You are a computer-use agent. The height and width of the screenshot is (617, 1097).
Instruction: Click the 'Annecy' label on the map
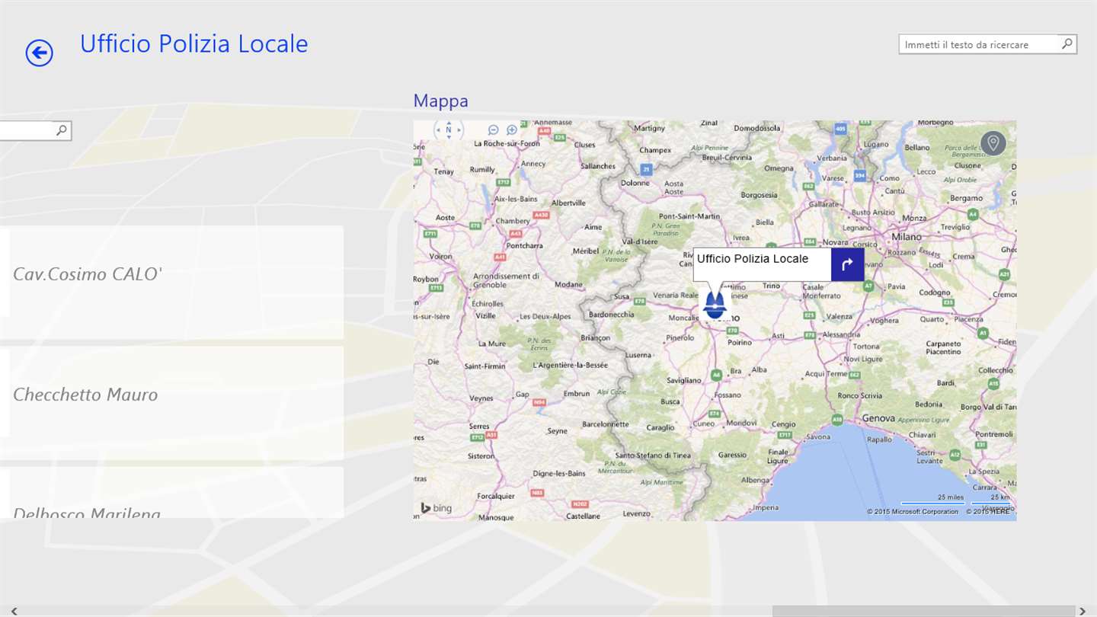pyautogui.click(x=533, y=164)
